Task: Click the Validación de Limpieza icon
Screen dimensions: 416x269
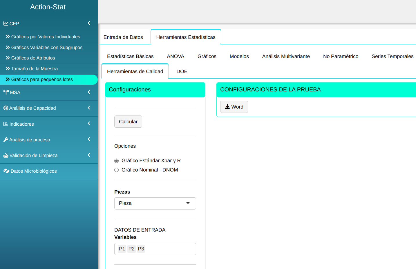Action: (6, 155)
